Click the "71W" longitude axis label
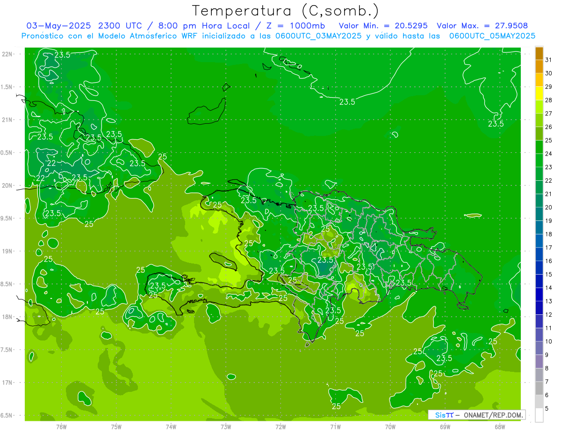Viewport: 561px width, 433px height. click(335, 426)
